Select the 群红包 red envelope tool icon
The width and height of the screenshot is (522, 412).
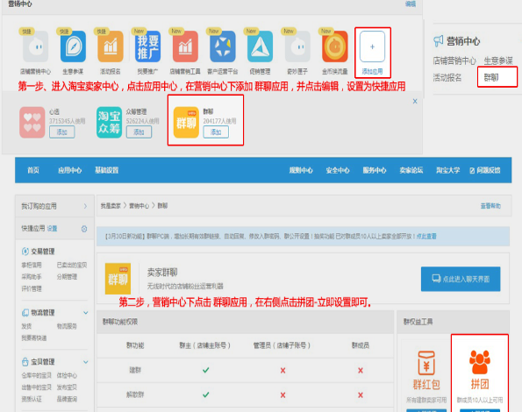coord(426,363)
